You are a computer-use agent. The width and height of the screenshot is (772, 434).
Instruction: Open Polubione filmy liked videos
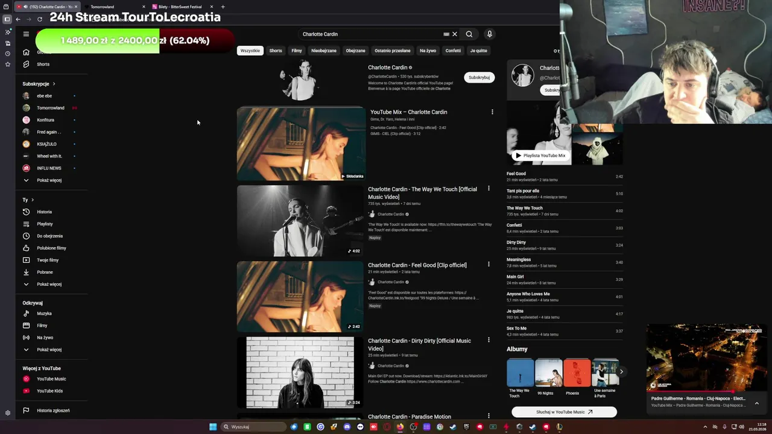coord(51,248)
